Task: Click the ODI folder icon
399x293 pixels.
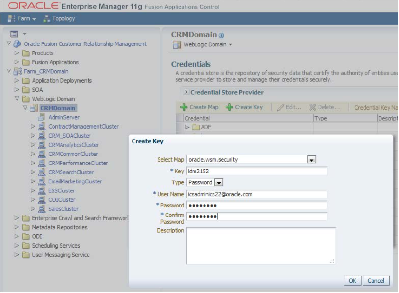Action: coord(26,237)
